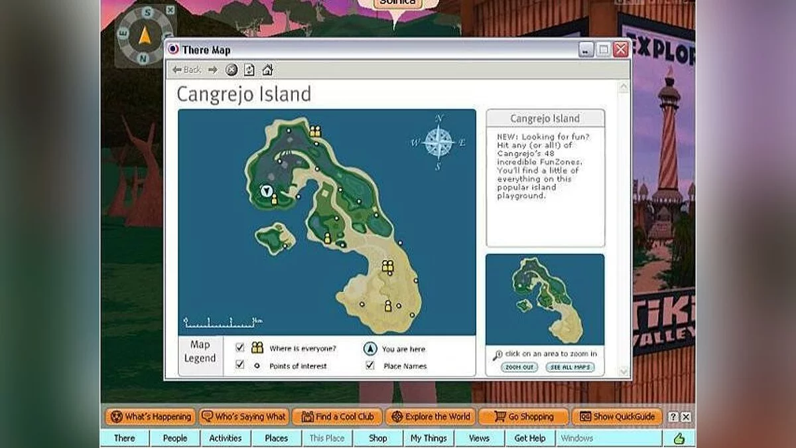Click the Home icon in map toolbar
This screenshot has width=796, height=448.
[x=267, y=70]
